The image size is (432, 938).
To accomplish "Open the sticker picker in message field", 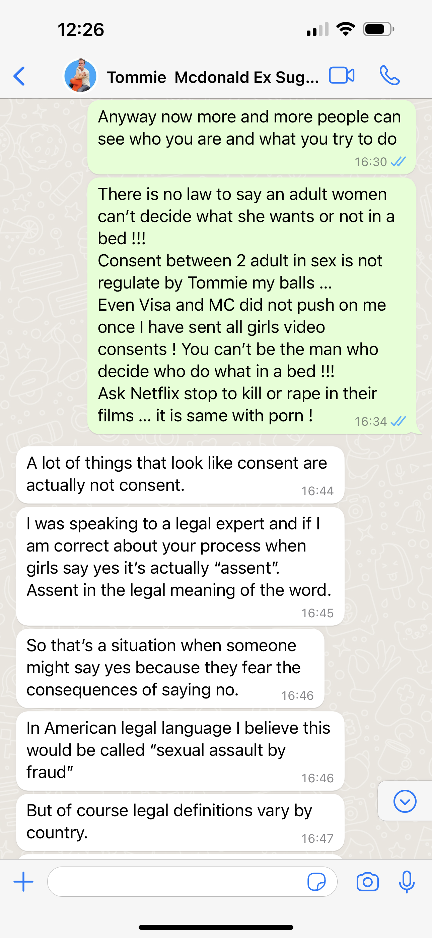I will click(316, 882).
